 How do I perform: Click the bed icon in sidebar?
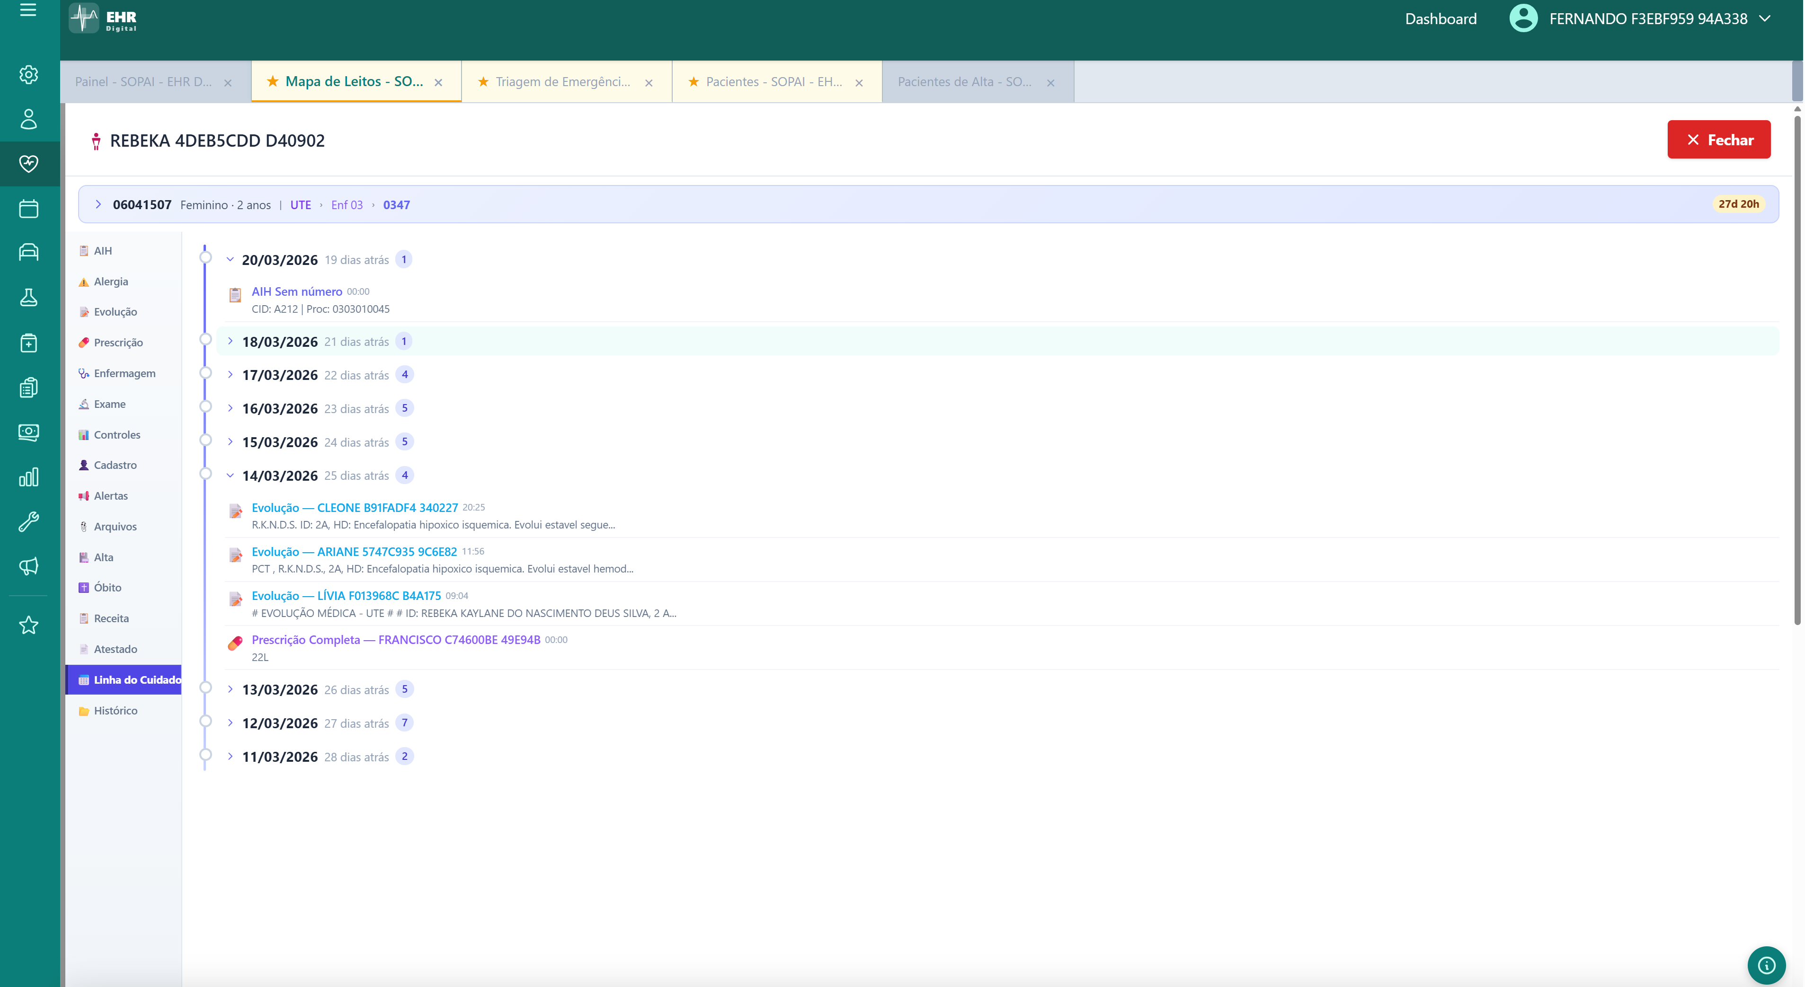[29, 252]
